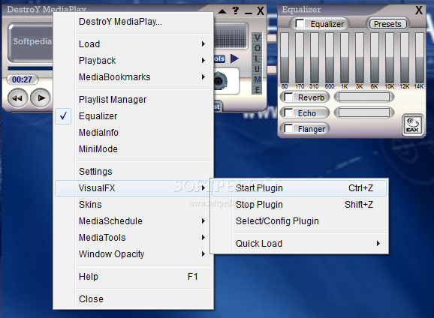Screen dimensions: 434x318
Task: Select Start Plugin option
Action: [299, 188]
